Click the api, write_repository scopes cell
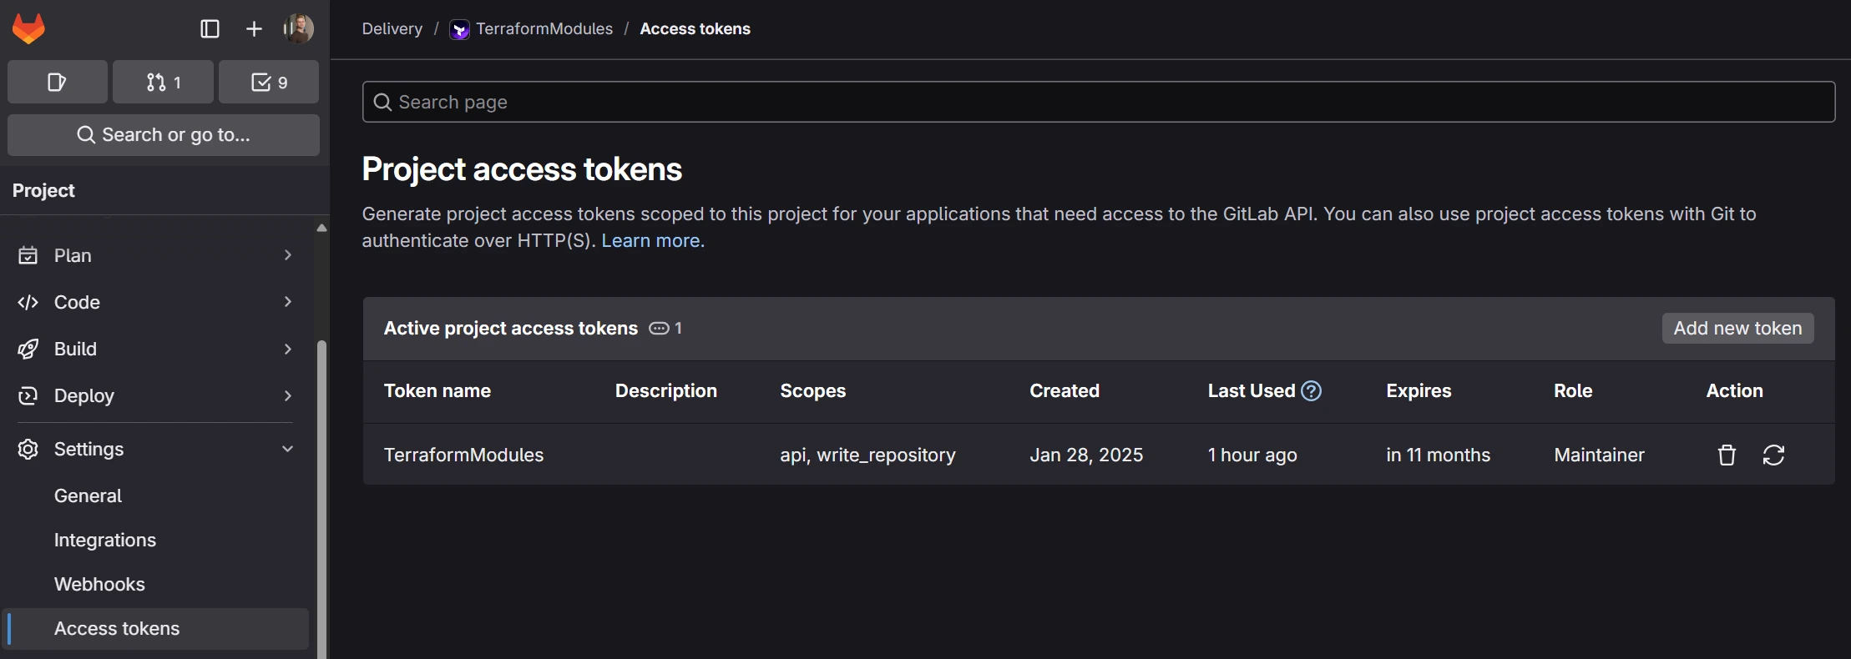The height and width of the screenshot is (659, 1851). pos(867,455)
